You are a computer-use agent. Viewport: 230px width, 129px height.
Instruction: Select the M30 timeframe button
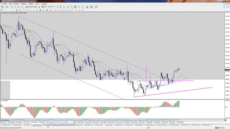66,10
